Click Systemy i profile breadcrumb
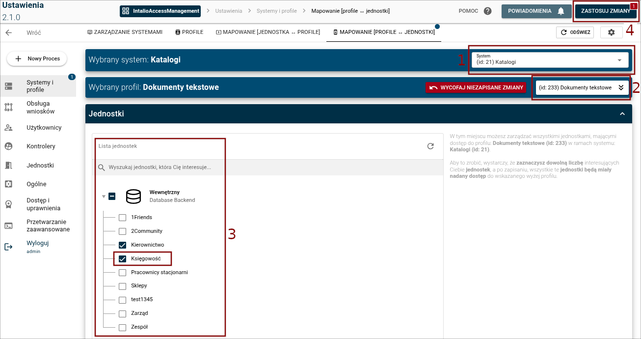This screenshot has height=339, width=641. (277, 11)
